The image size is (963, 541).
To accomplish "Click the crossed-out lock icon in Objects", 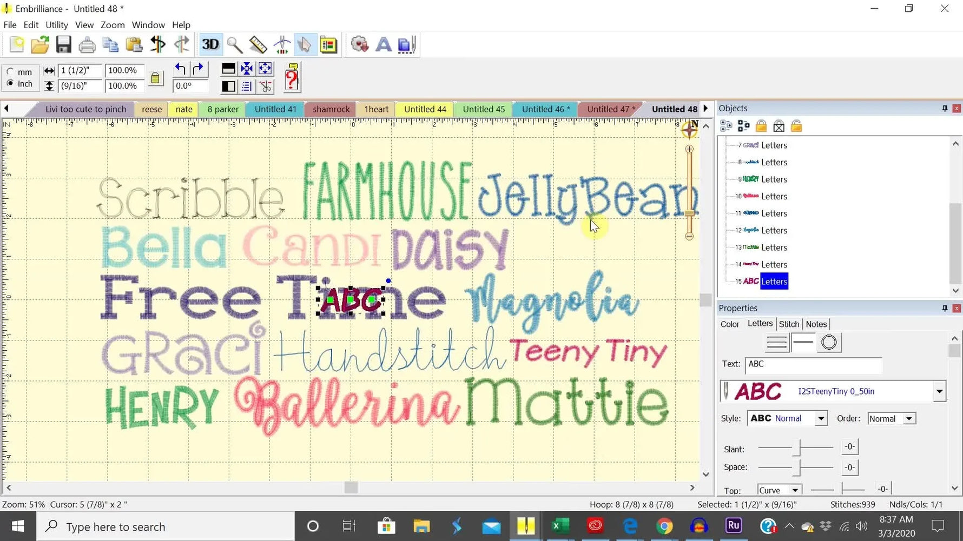I will tap(779, 126).
